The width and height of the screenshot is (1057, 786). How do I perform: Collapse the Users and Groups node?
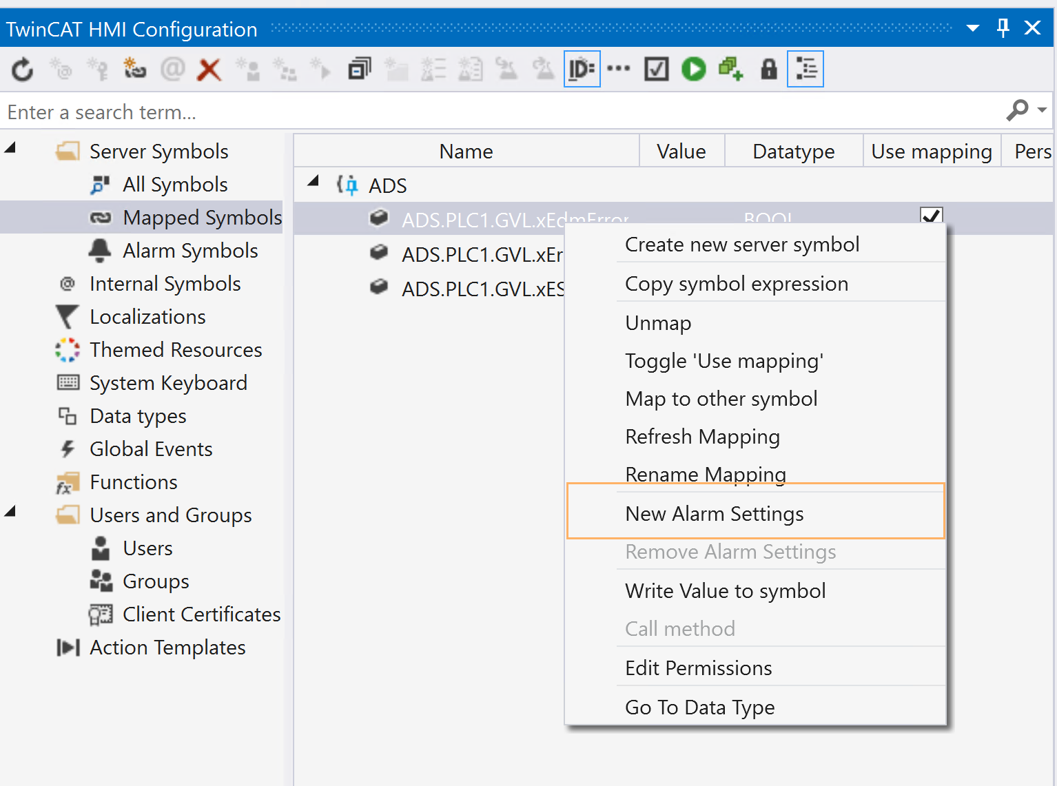click(10, 511)
